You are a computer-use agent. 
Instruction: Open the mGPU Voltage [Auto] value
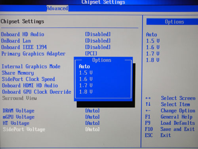pyautogui.click(x=92, y=117)
